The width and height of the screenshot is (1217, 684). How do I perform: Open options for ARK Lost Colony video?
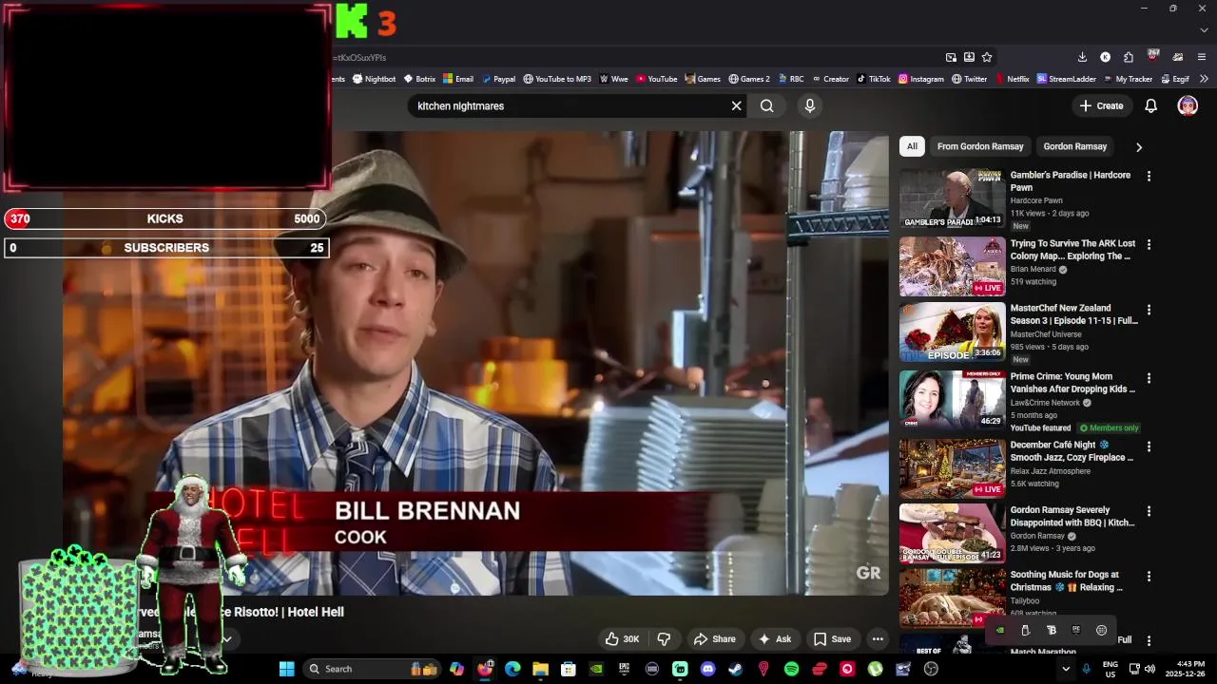pos(1149,245)
